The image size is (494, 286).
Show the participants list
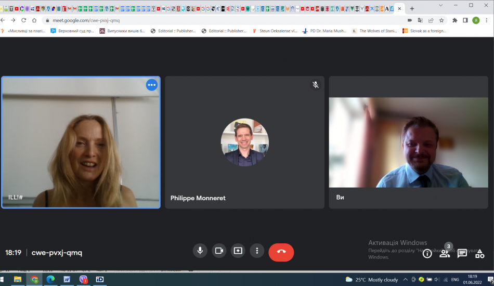(445, 254)
